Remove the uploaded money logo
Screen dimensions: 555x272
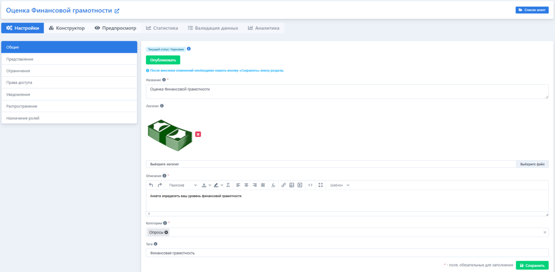198,134
